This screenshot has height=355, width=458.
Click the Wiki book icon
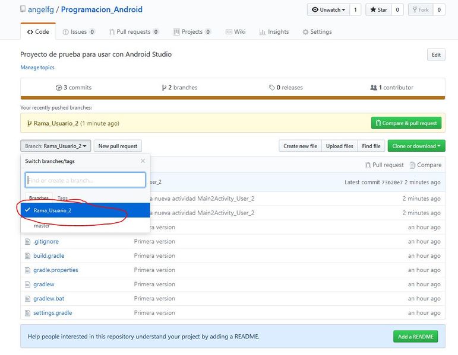pos(229,32)
